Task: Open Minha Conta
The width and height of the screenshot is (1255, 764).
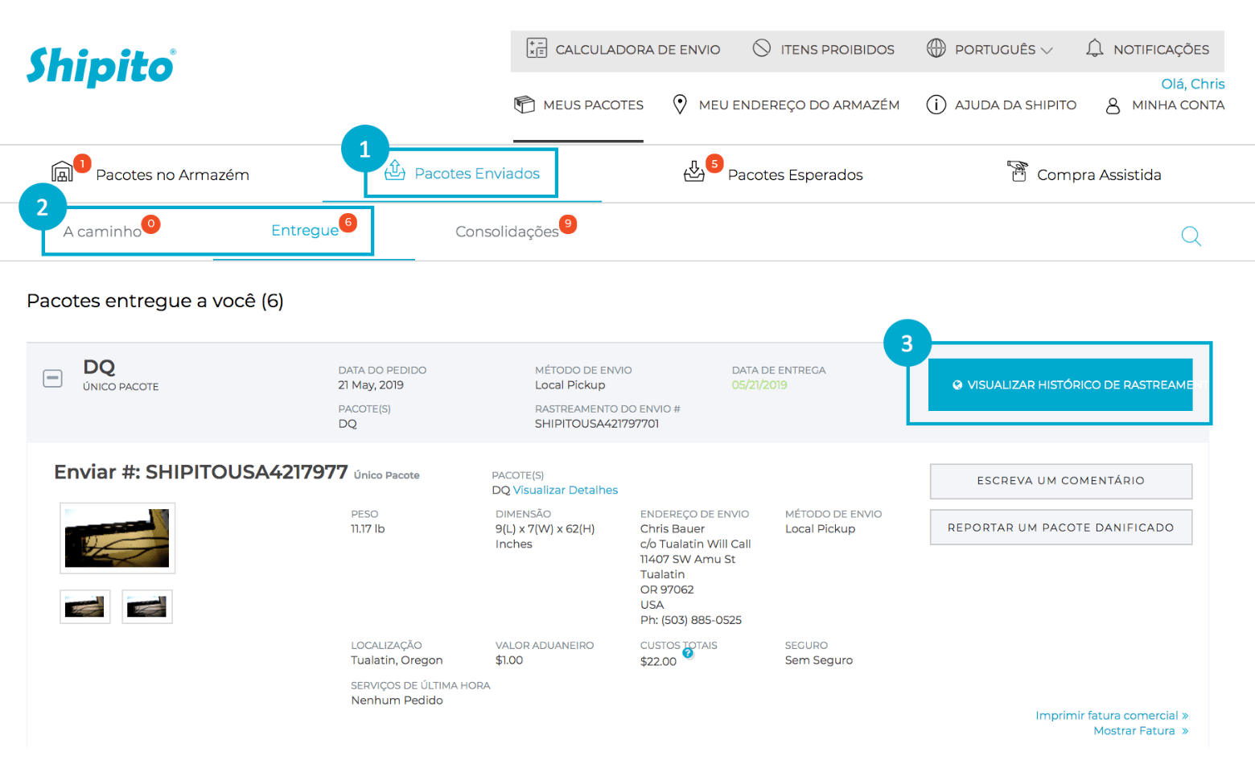Action: click(x=1178, y=105)
